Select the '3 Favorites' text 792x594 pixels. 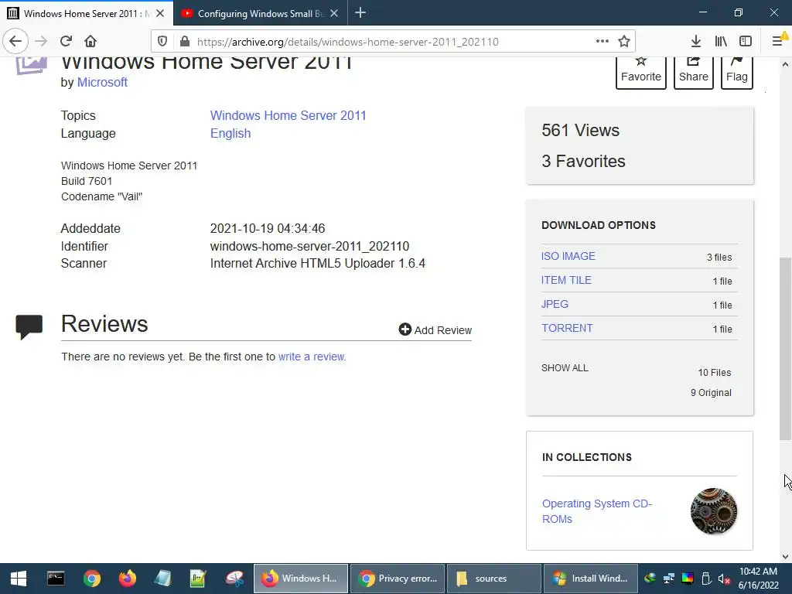tap(583, 161)
